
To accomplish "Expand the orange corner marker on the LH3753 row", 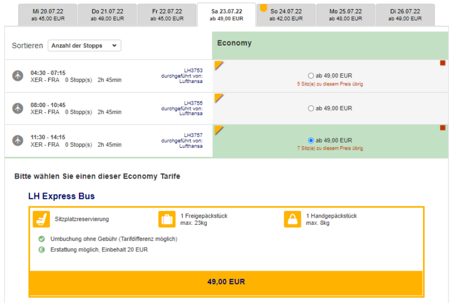I will [218, 65].
